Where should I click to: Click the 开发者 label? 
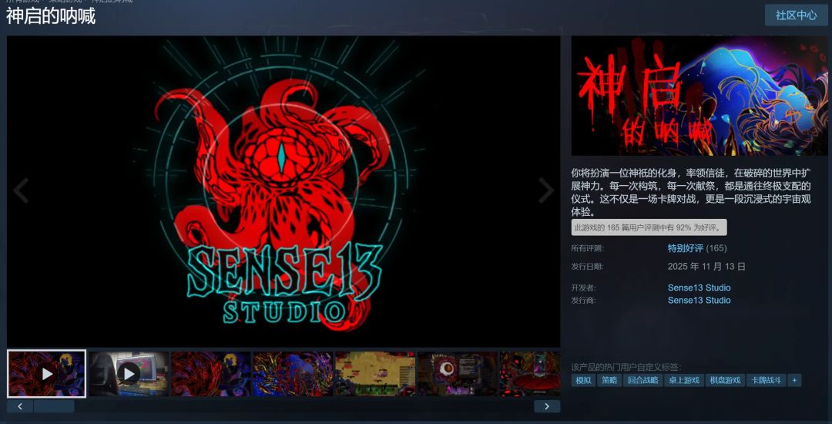point(584,288)
